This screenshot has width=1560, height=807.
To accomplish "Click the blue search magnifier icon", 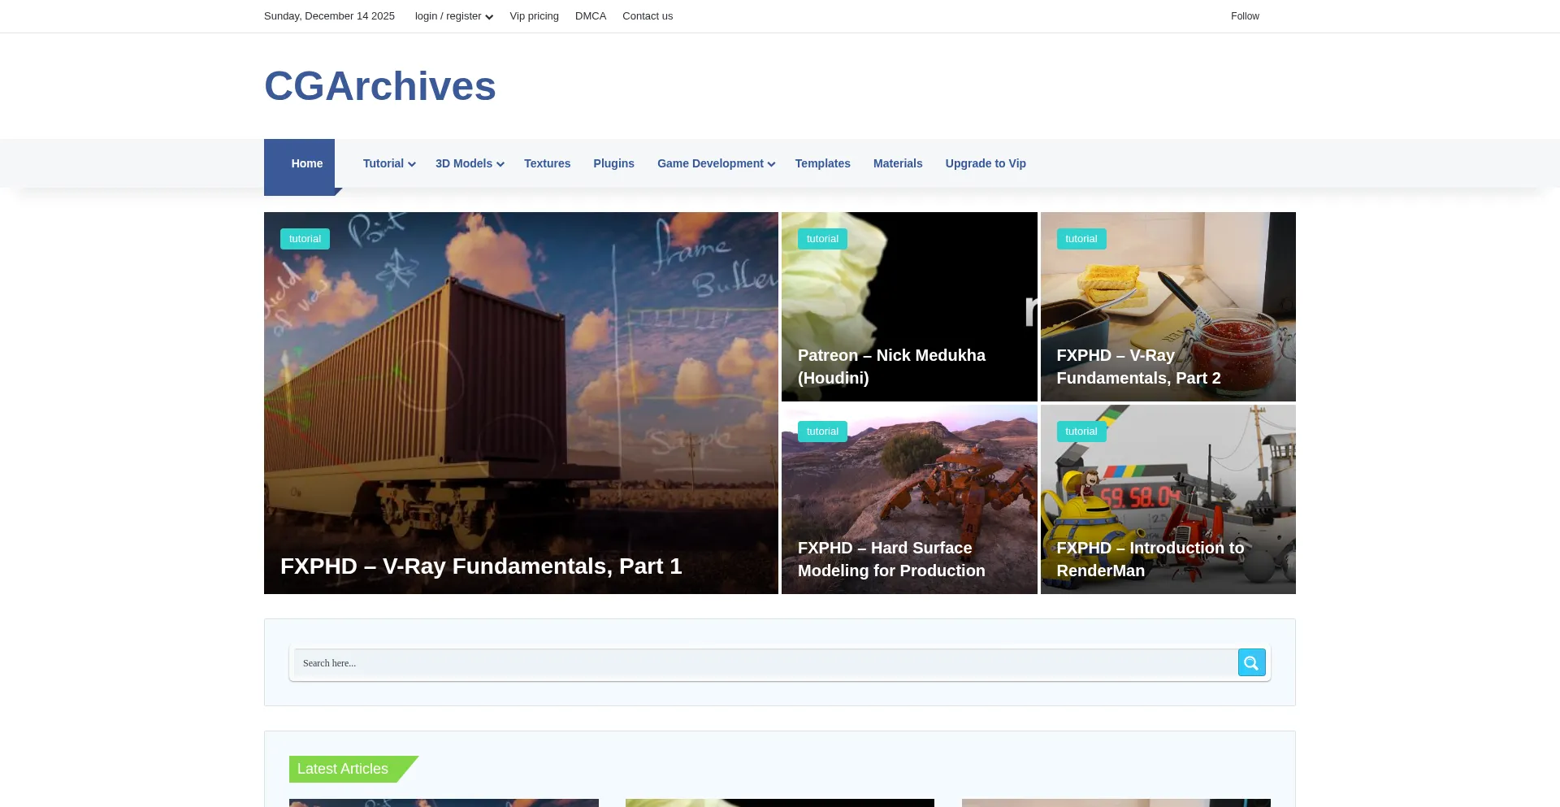I will (1250, 662).
